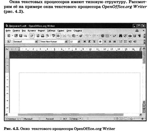This screenshot has width=159, height=132.
Task: Click the СТАНД selection mode field
Action: (x=74, y=119)
